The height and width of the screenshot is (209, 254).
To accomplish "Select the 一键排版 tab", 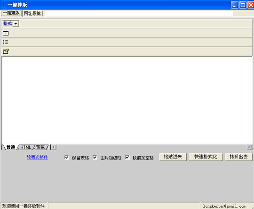I will point(11,13).
